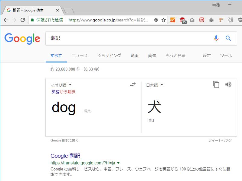242x181 pixels.
Task: Play pronunciation via the speaker icon
Action: [228, 85]
